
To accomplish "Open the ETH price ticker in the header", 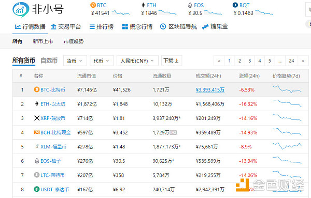I will pos(159,9).
